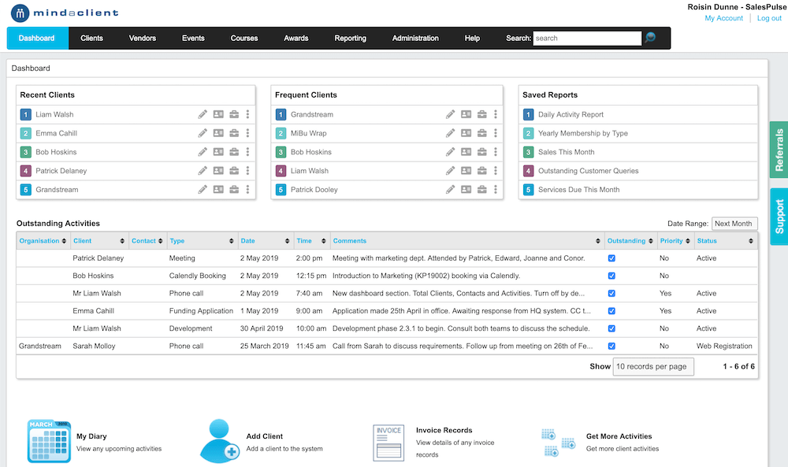Screen dimensions: 788x467
Task: Open the Administration menu
Action: click(x=415, y=38)
